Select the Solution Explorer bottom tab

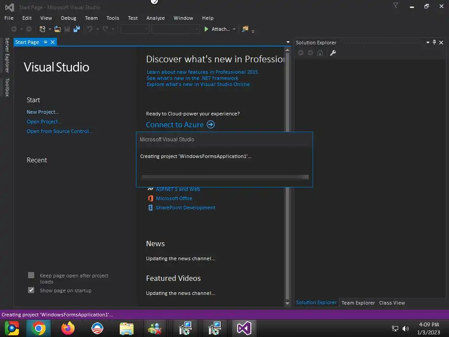[316, 302]
